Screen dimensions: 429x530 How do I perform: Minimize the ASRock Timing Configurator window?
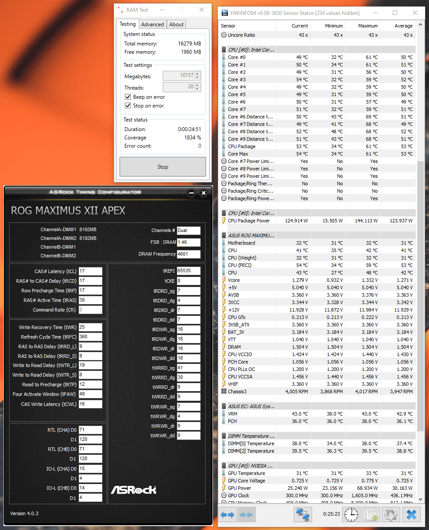click(x=192, y=193)
